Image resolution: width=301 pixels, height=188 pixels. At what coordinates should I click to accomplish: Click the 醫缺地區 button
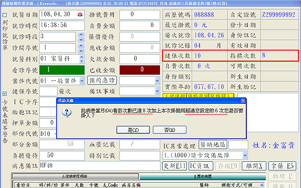point(213,144)
